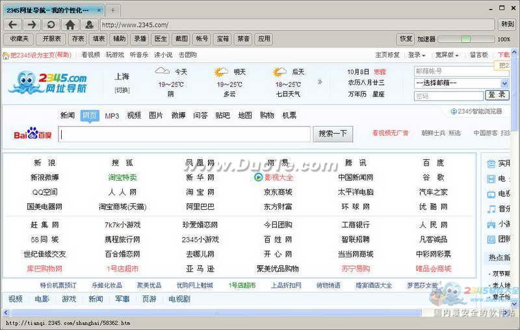Show more weather via double-chevron arrow

coord(320,81)
